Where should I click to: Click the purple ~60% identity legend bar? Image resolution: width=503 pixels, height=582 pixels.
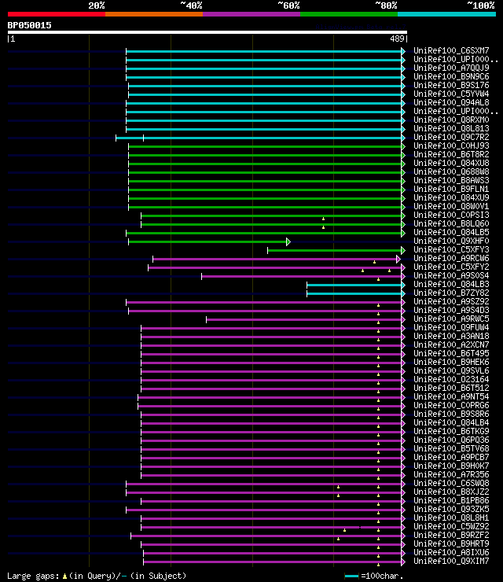click(x=251, y=14)
